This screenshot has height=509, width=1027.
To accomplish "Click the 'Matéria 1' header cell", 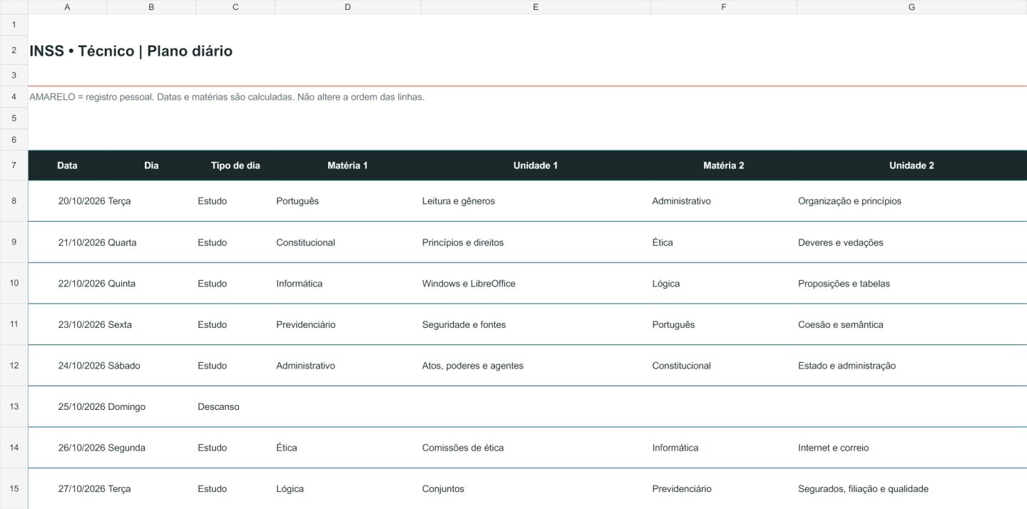I will pyautogui.click(x=347, y=165).
